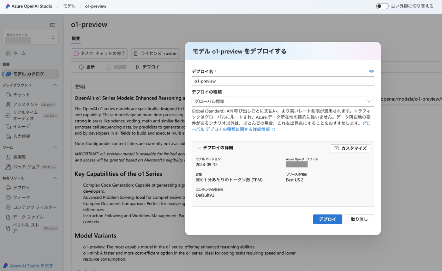This screenshot has height=271, width=442.
Task: Open コンテンツ フィルター in the sidebar
Action: [x=31, y=207]
